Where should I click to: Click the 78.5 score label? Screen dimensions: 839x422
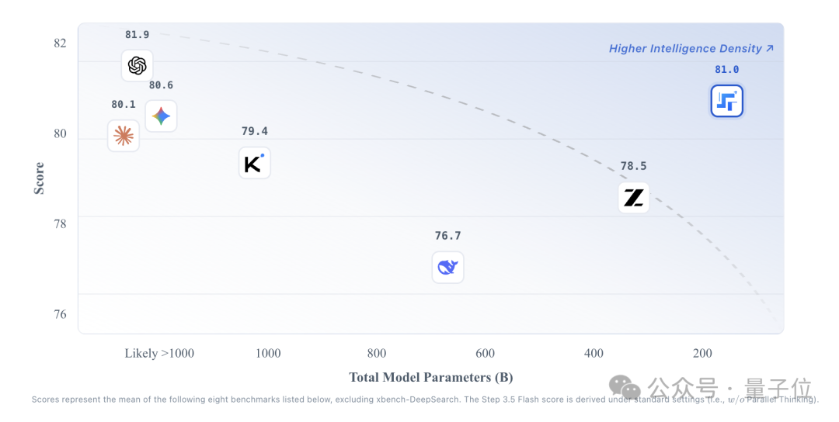(634, 166)
